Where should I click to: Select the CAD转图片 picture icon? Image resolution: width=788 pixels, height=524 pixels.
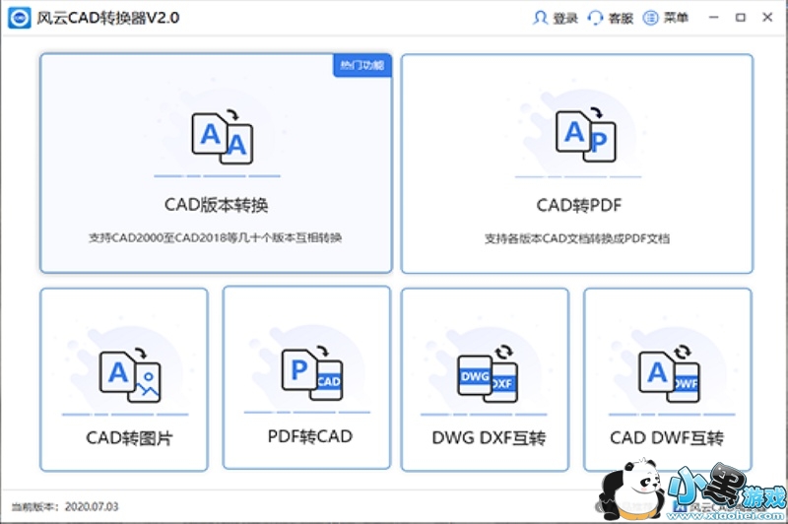[x=130, y=375]
